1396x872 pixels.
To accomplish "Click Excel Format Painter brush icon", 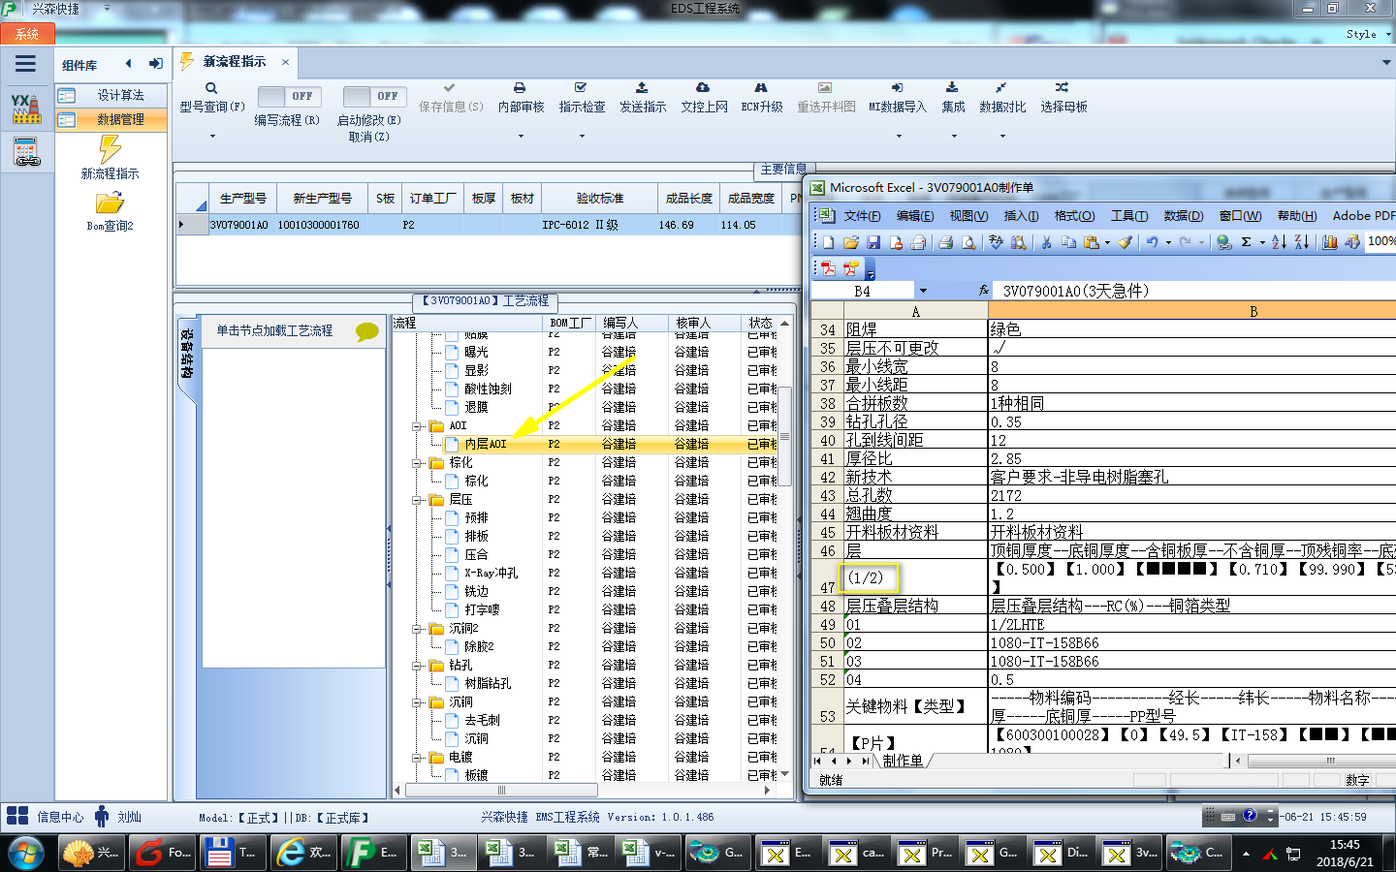I will [1125, 242].
